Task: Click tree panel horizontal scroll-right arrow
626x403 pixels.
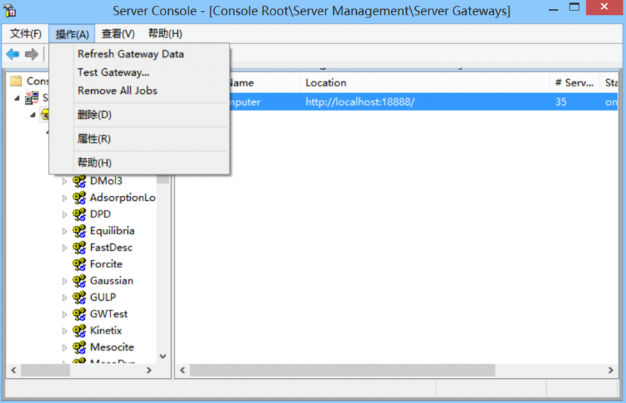Action: point(149,370)
